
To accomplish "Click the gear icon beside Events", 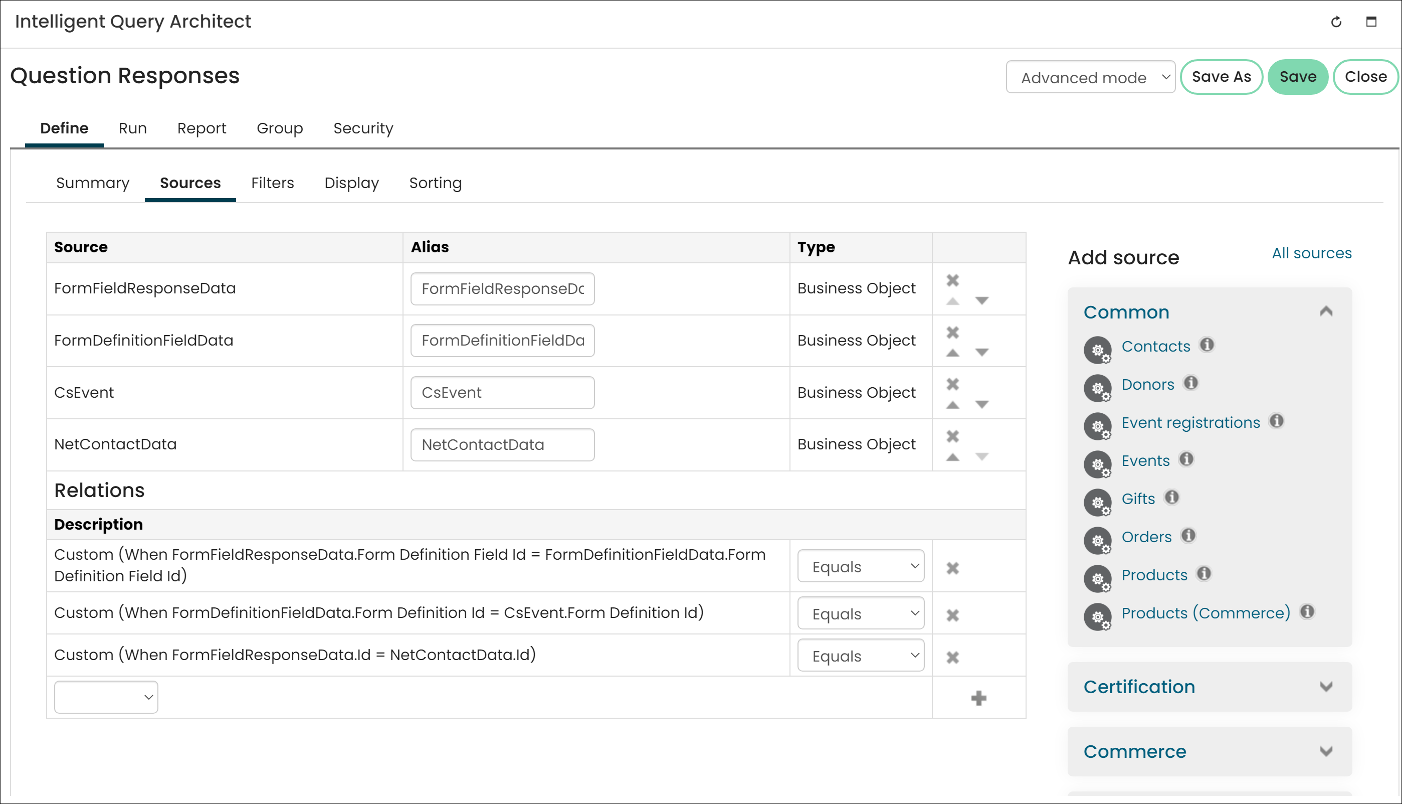I will point(1097,464).
